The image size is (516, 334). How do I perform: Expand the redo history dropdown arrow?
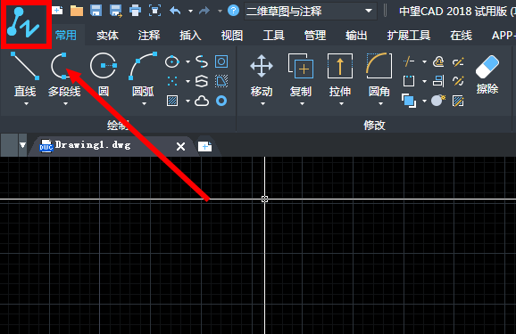(x=220, y=12)
